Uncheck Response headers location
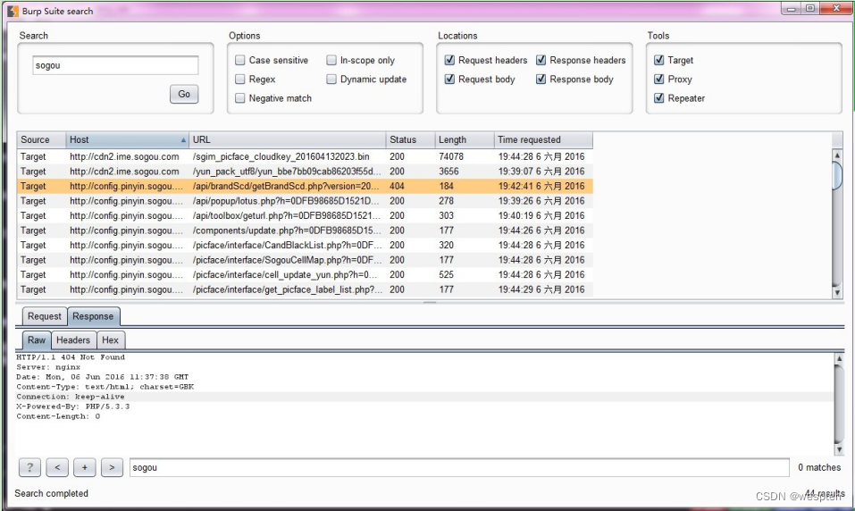 point(541,60)
